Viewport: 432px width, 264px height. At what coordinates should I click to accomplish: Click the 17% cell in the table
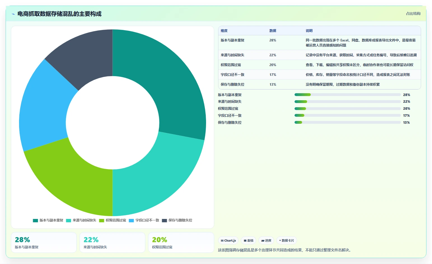[273, 75]
